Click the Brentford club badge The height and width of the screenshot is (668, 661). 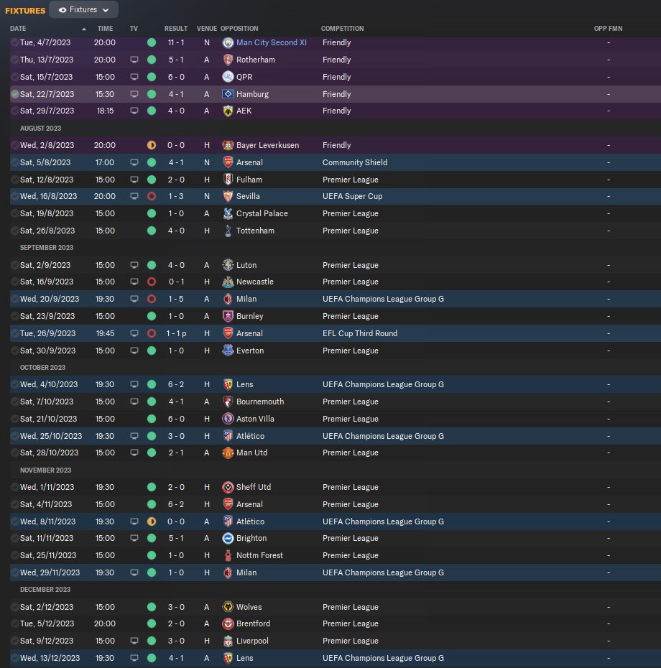point(228,623)
